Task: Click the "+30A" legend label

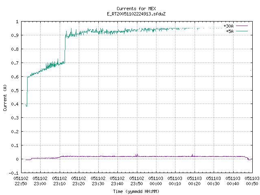Action: pos(228,26)
